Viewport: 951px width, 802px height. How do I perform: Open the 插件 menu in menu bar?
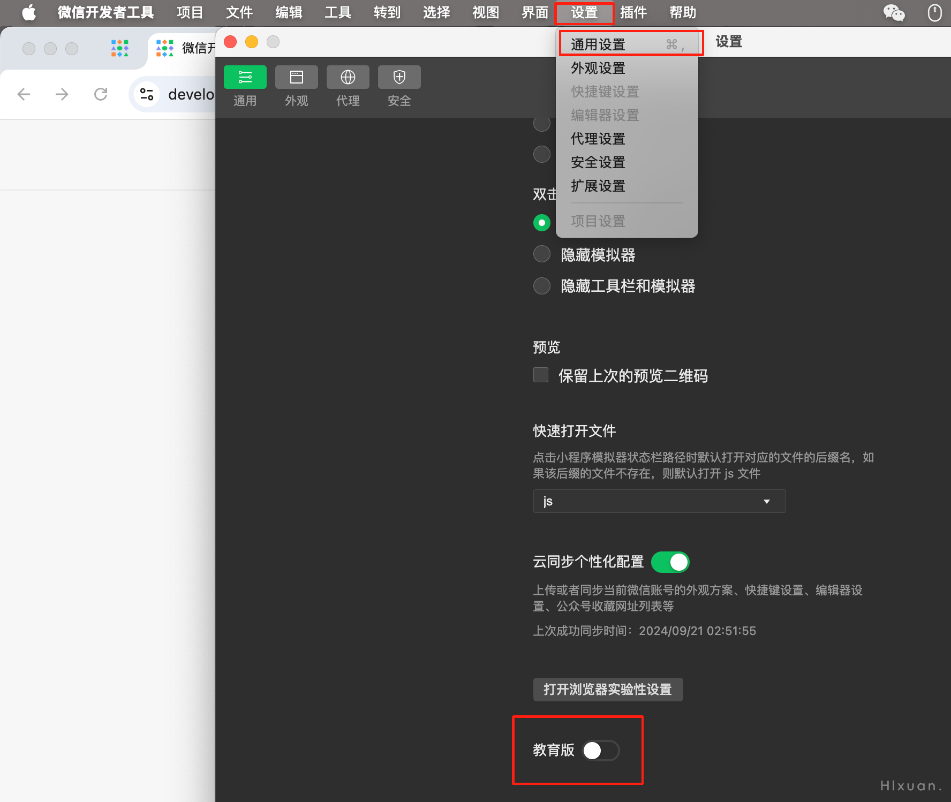(633, 12)
